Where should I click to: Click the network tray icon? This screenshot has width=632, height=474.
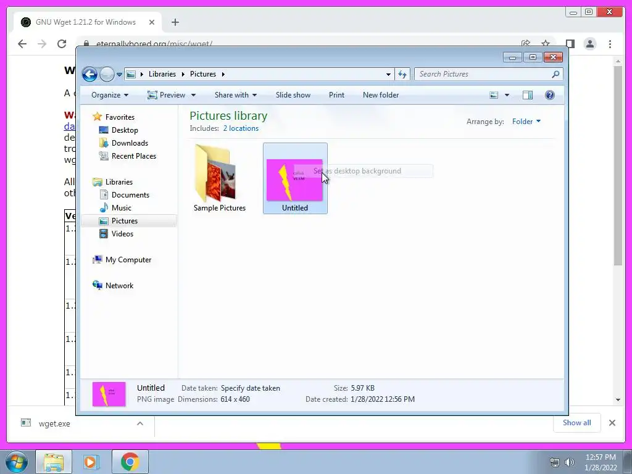point(555,462)
